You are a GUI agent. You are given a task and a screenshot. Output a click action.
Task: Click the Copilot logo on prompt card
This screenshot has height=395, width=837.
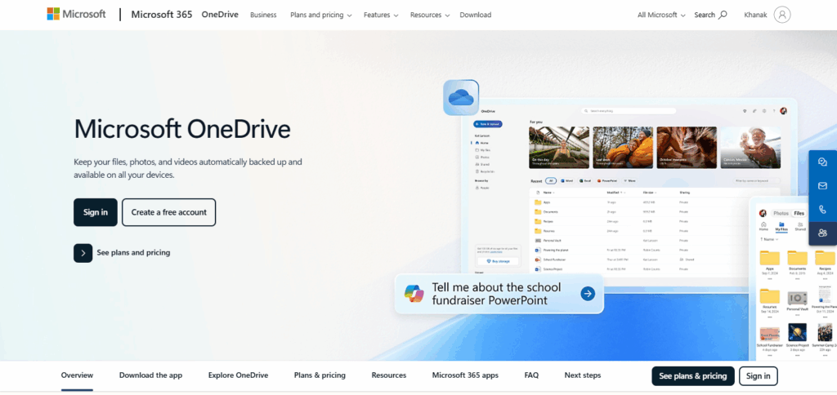tap(414, 294)
